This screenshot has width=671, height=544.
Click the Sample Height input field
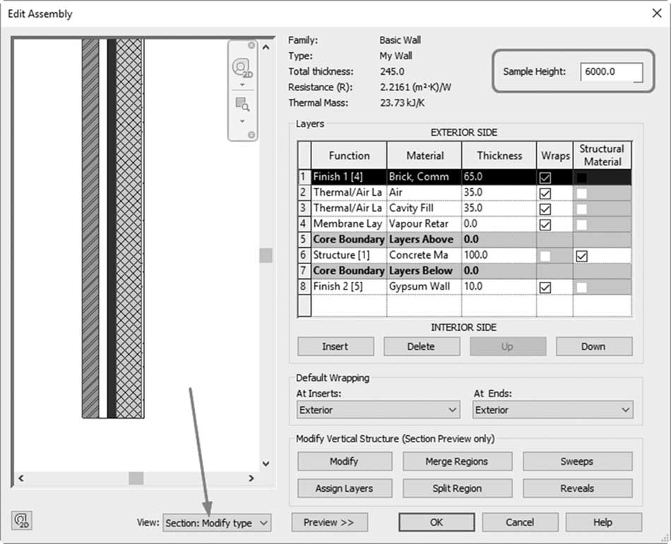[x=611, y=72]
